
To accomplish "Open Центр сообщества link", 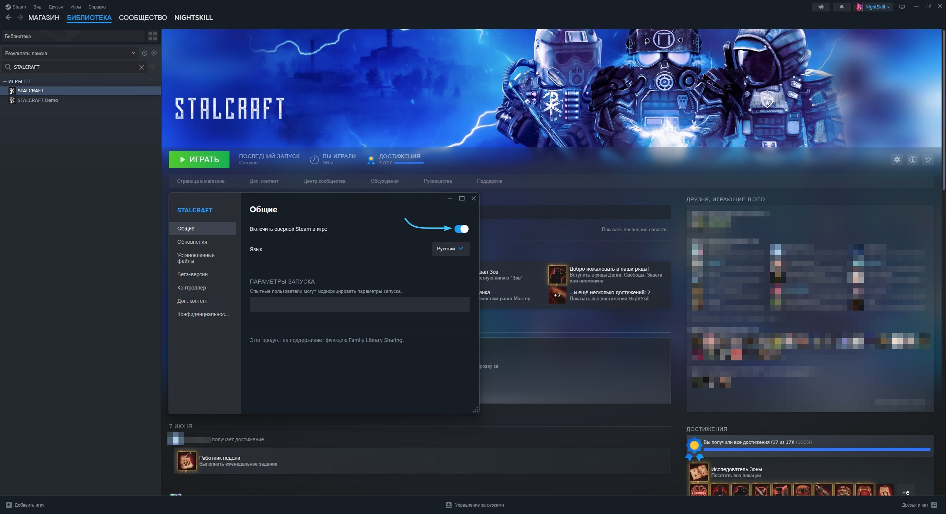I will (324, 181).
